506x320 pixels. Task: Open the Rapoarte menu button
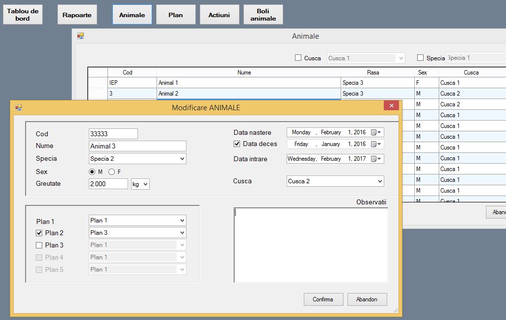(x=77, y=15)
